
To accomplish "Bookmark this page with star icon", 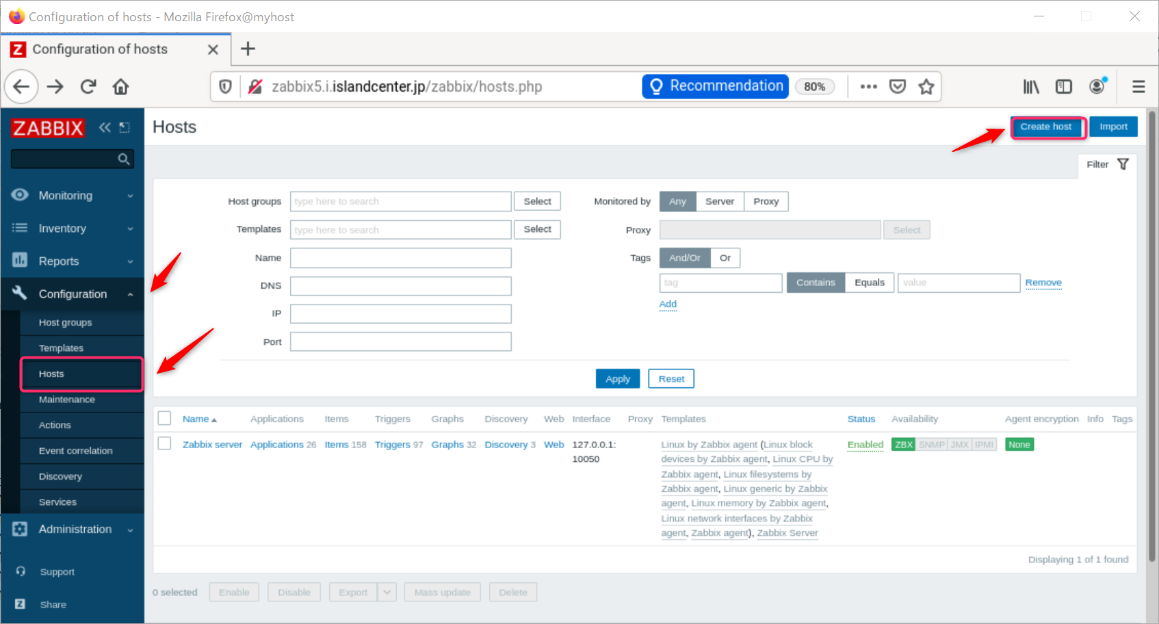I will [x=926, y=87].
